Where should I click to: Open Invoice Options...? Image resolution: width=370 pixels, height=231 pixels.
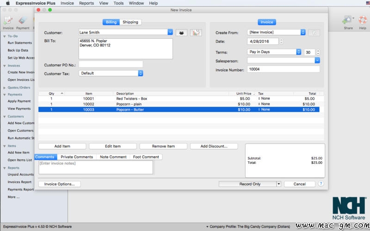pyautogui.click(x=60, y=184)
